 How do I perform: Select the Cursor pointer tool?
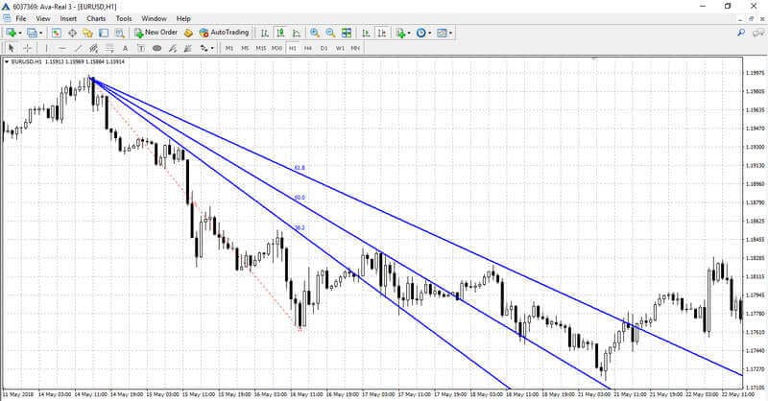12,48
